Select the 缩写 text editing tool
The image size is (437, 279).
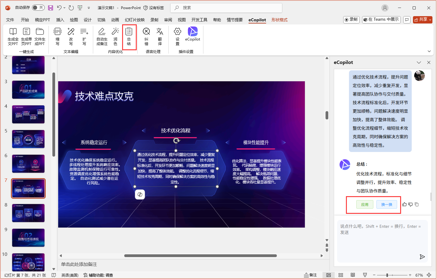pyautogui.click(x=58, y=37)
